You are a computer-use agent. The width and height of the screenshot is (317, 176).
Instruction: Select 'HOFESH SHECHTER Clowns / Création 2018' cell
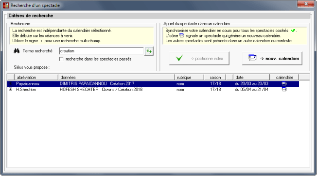pos(101,89)
